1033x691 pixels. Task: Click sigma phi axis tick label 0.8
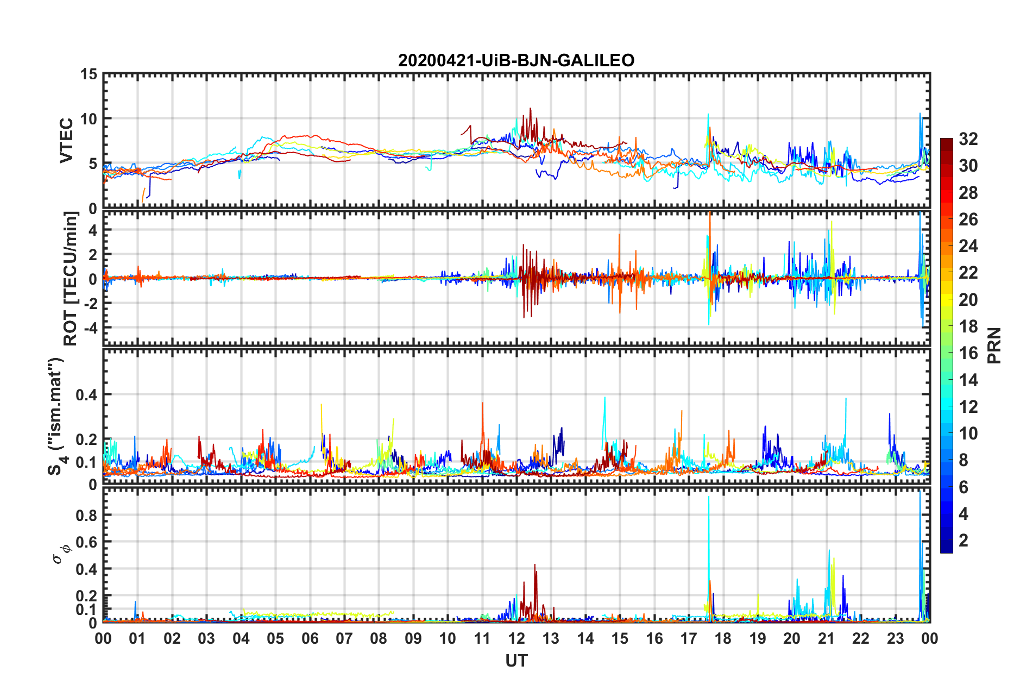87,515
